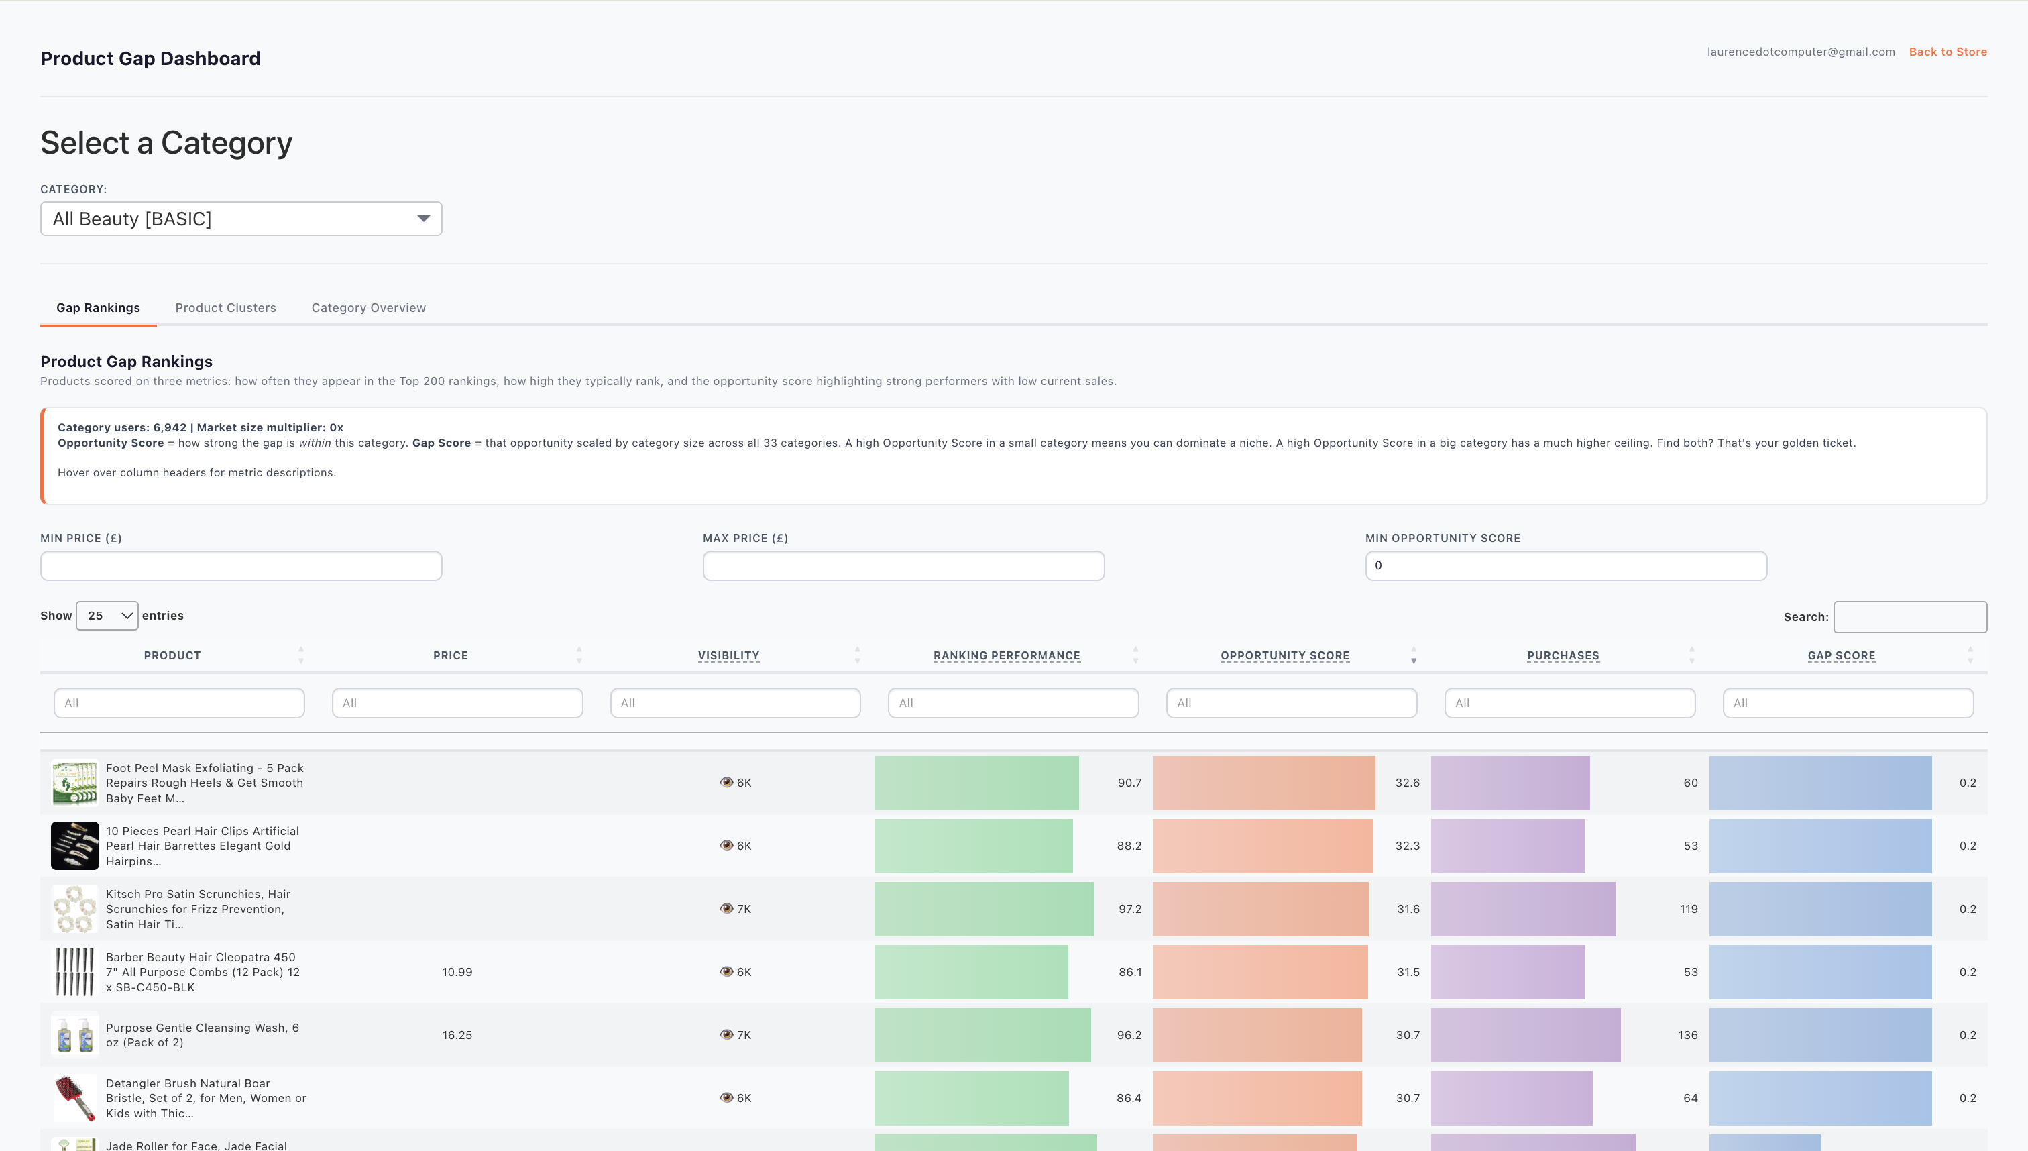
Task: Switch to the Product Clusters tab
Action: point(225,307)
